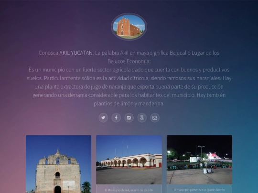
Task: Click the oval red church avatar
Action: [x=129, y=27]
